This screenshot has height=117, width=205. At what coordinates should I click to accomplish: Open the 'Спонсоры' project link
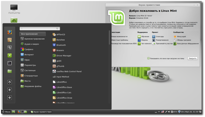[x=158, y=37]
